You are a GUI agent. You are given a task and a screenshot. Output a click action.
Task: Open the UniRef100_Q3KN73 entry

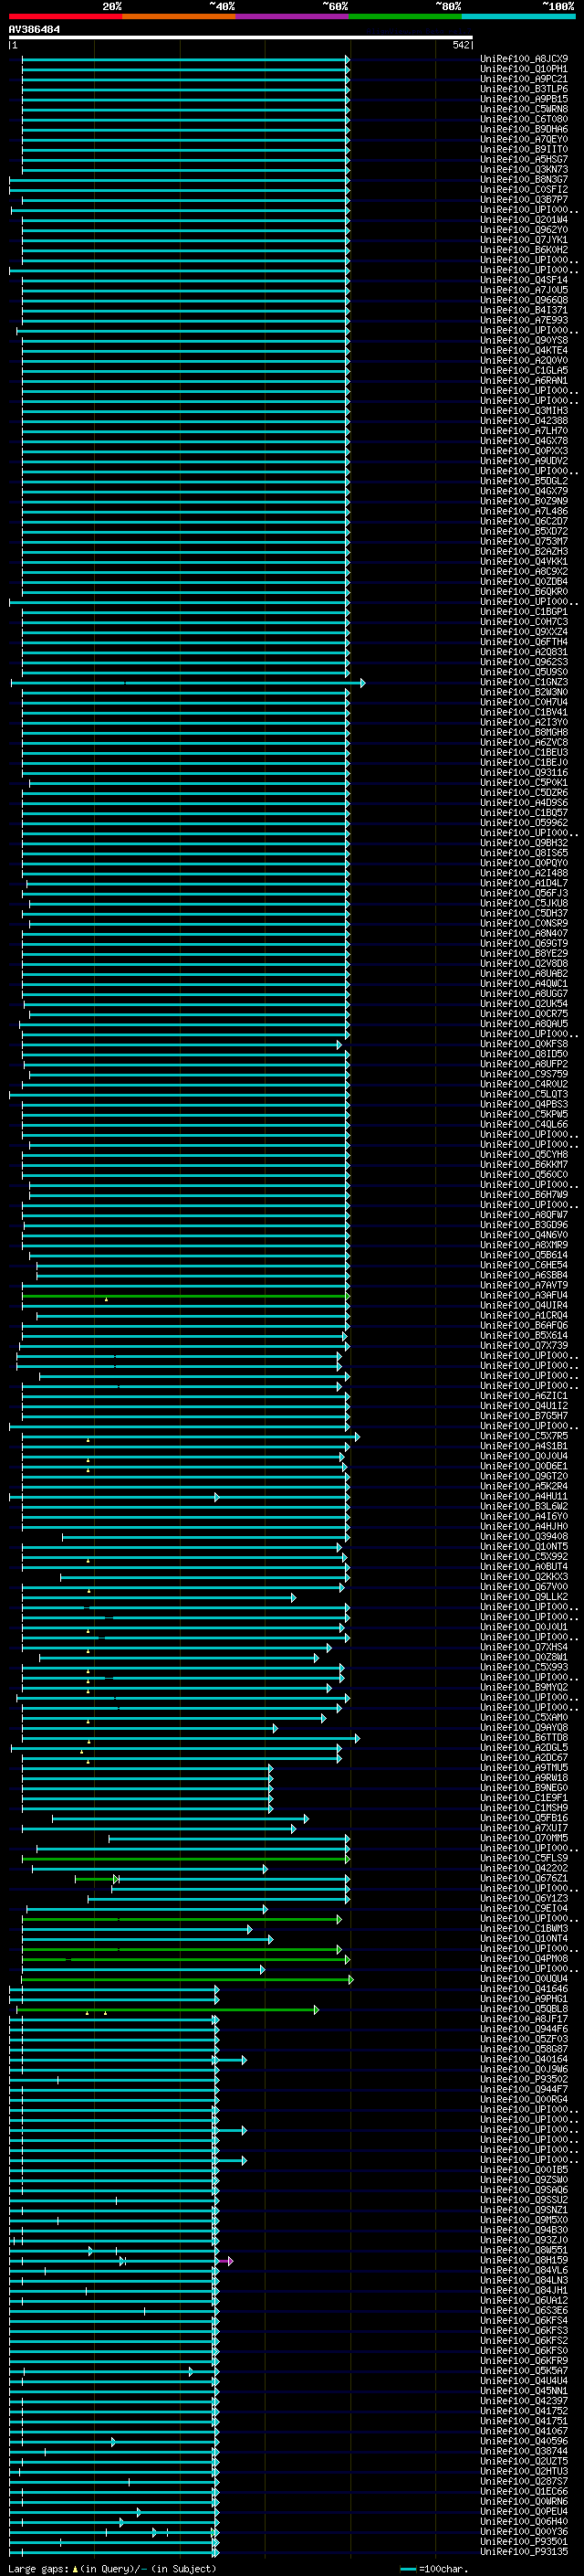point(524,169)
